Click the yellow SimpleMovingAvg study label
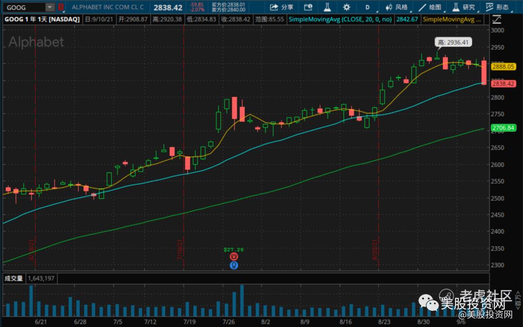523x327 pixels. click(452, 19)
